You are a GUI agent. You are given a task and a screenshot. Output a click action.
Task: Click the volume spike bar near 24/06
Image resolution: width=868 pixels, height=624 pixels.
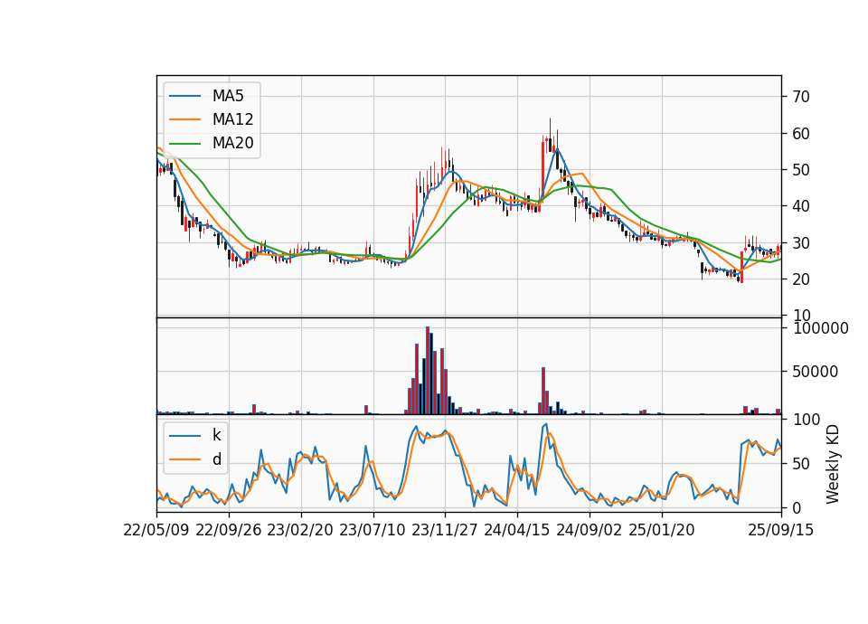543,391
